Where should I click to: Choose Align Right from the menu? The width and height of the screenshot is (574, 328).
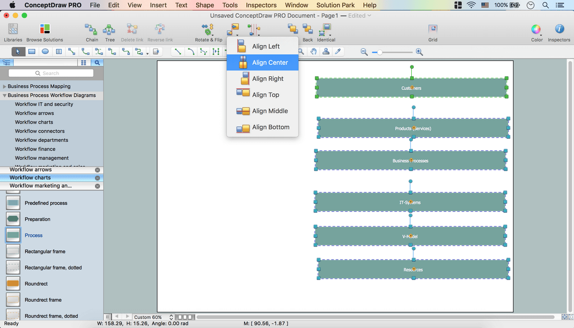point(268,79)
